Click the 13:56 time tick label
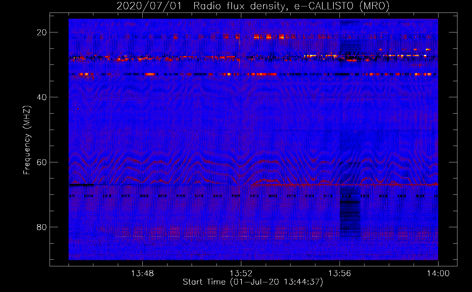 point(340,274)
